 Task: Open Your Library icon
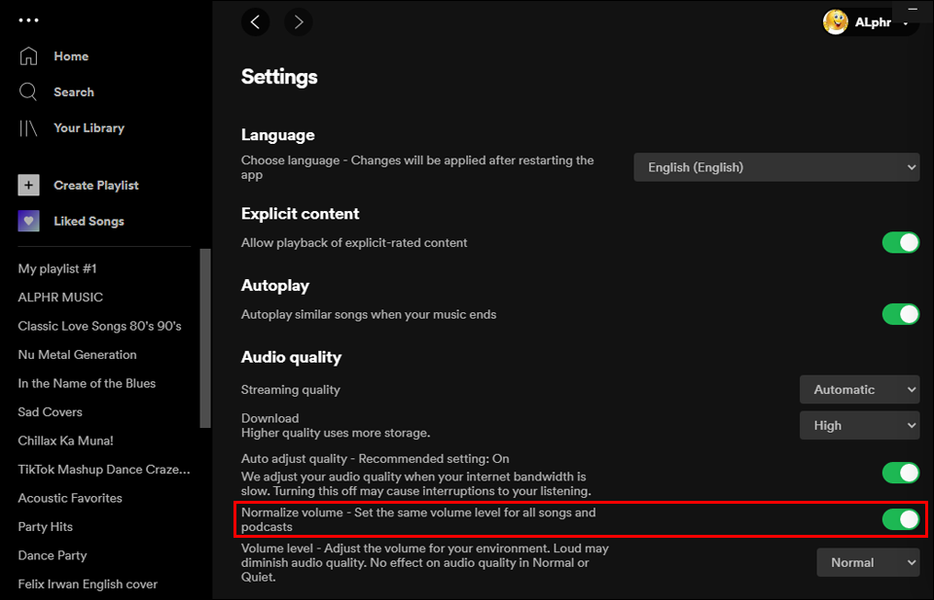pos(29,128)
